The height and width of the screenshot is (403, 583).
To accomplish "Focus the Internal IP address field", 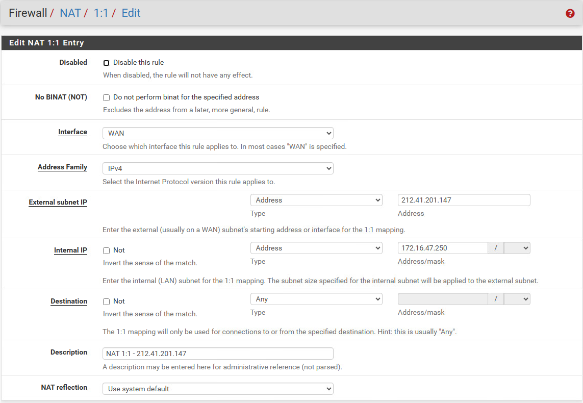I will 443,248.
